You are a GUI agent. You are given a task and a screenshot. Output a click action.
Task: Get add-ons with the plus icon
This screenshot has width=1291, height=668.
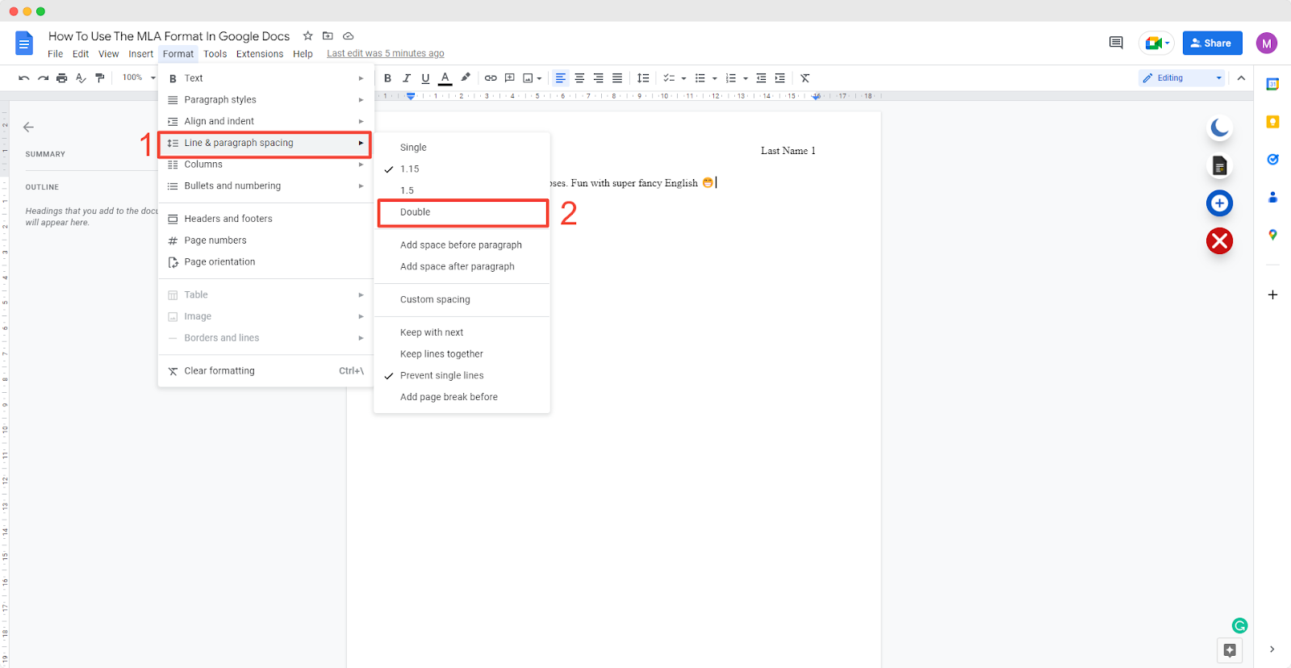[x=1272, y=294]
